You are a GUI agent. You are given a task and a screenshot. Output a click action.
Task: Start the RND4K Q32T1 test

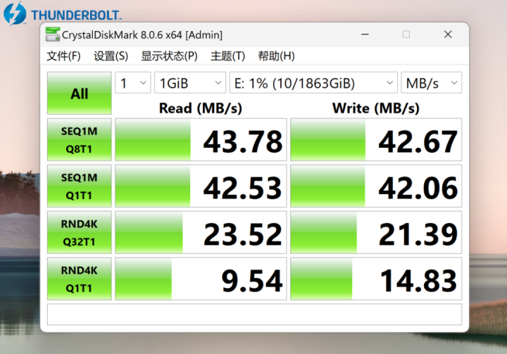coord(79,232)
